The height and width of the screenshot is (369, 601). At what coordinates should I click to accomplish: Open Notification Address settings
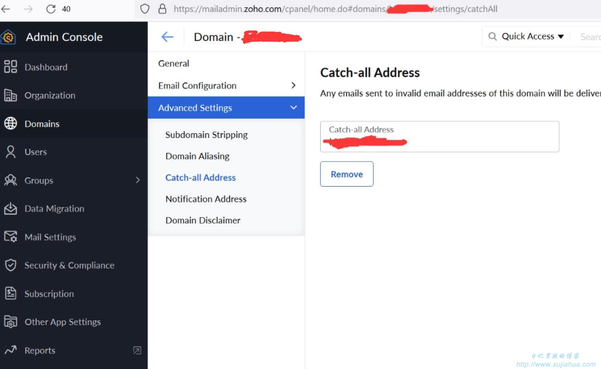click(x=206, y=199)
